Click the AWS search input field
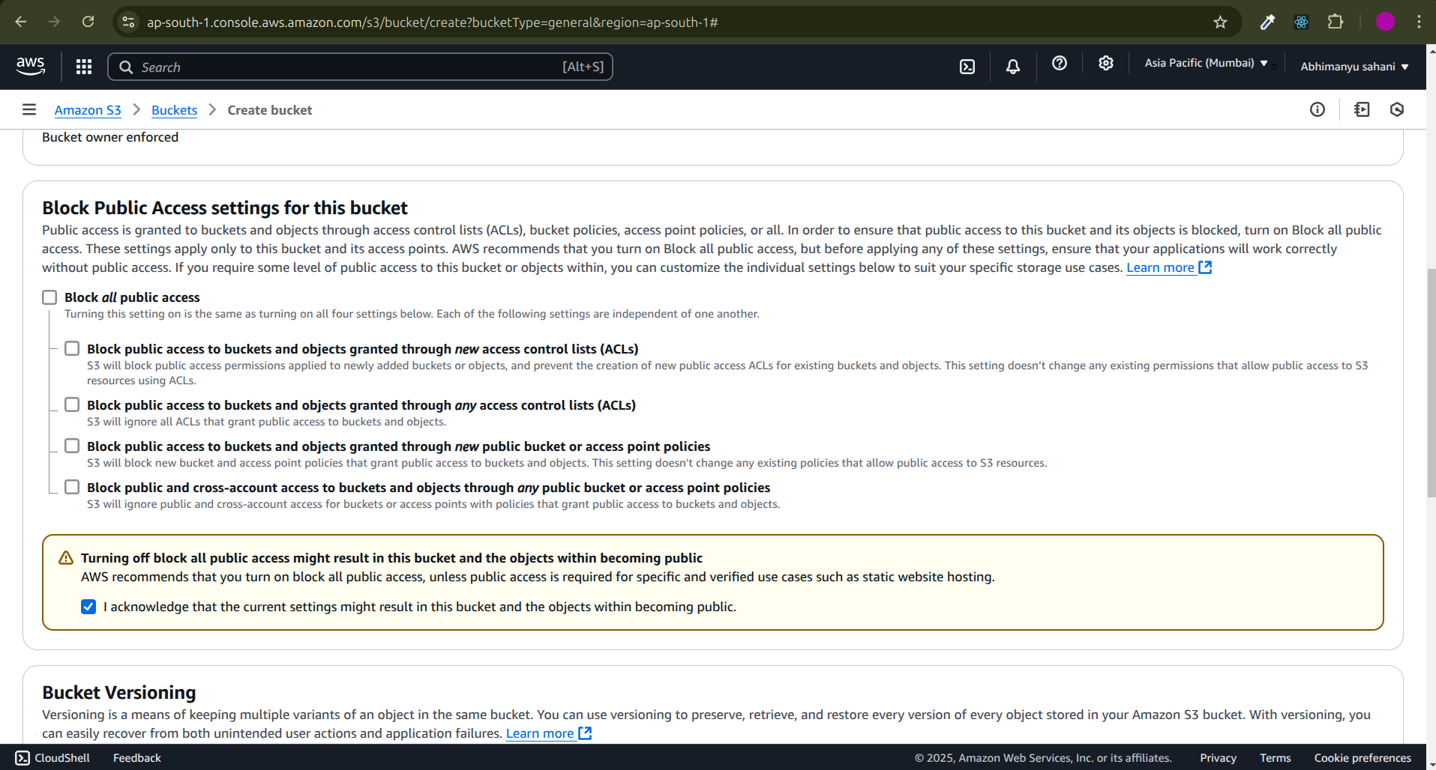1436x770 pixels. pos(360,67)
